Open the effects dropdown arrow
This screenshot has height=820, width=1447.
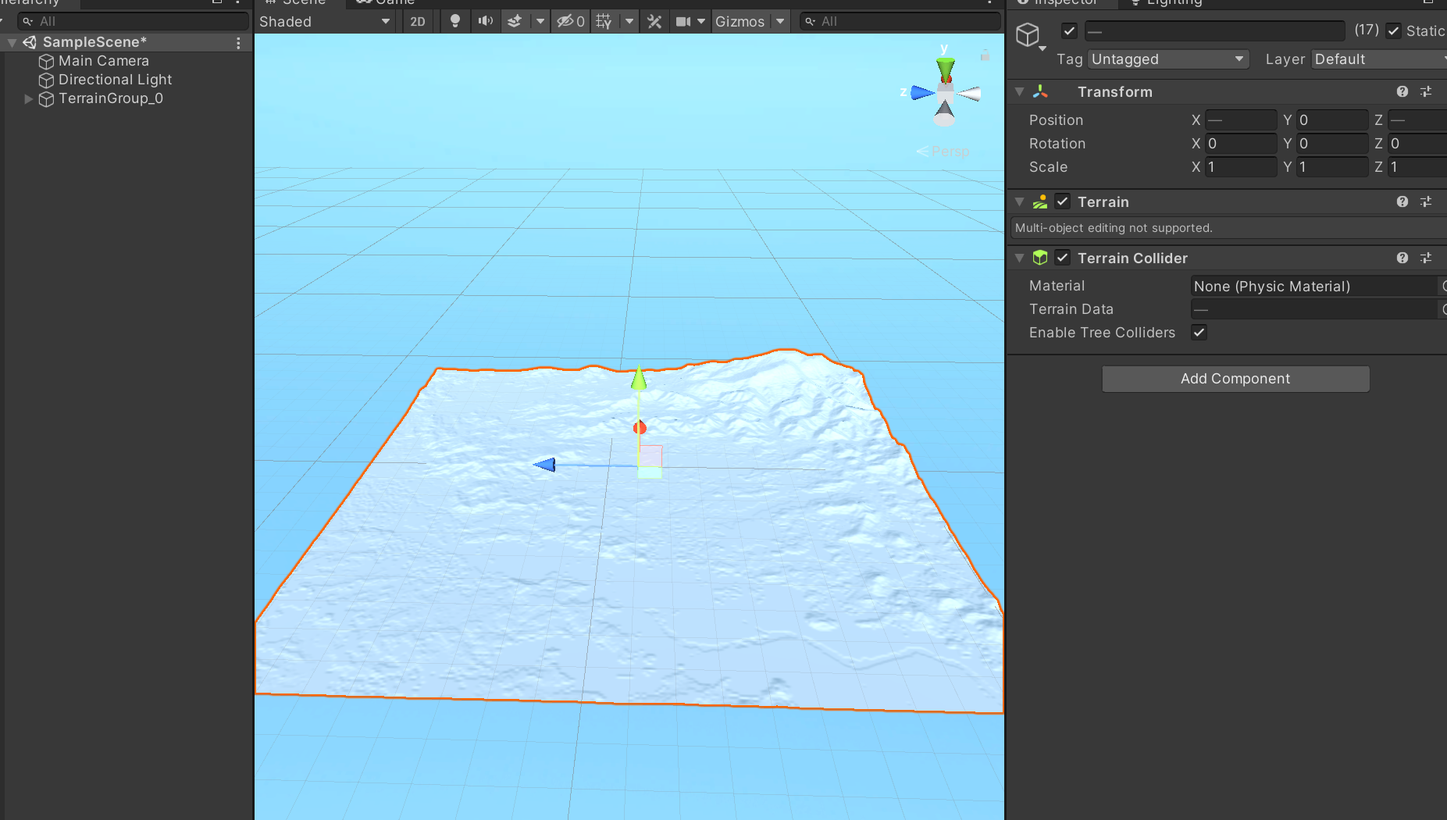tap(540, 21)
